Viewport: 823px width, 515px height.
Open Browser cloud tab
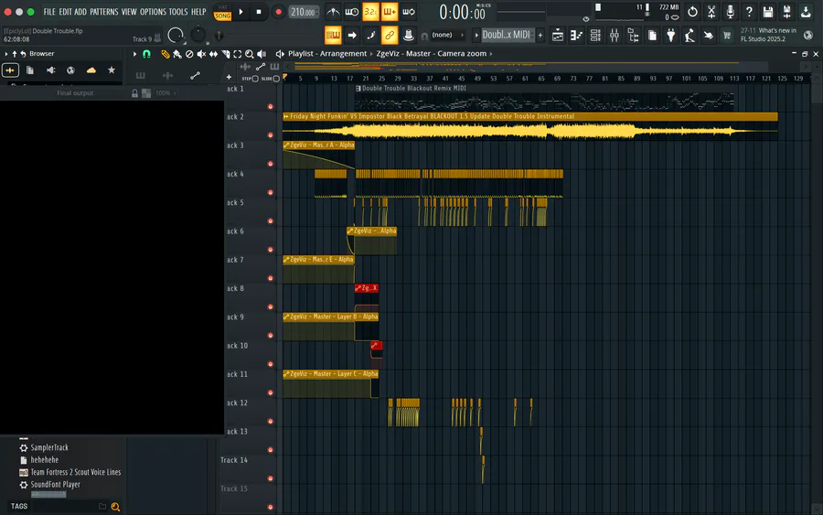[x=91, y=70]
